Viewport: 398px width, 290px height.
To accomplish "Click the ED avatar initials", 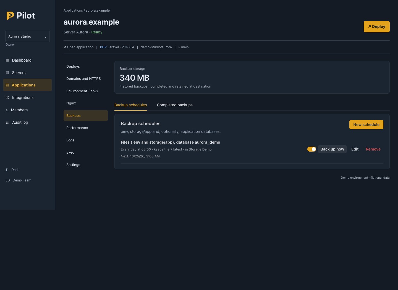I will coord(8,180).
